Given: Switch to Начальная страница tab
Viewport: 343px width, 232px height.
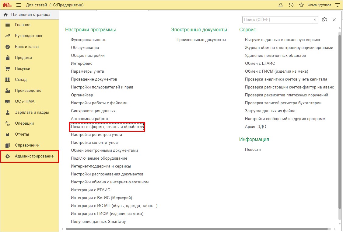Looking at the screenshot, I should click(28, 15).
